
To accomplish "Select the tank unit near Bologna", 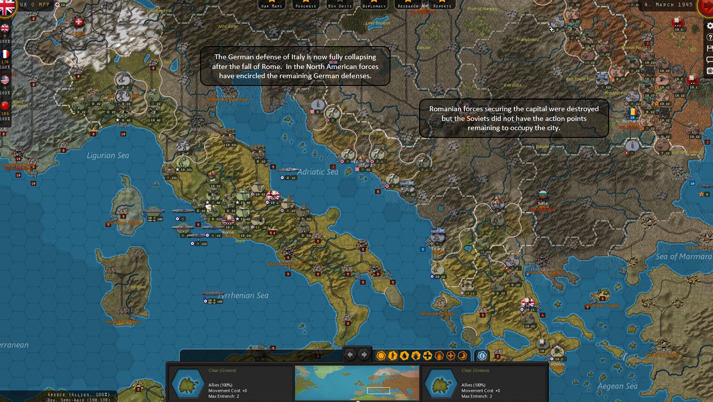I will (227, 136).
